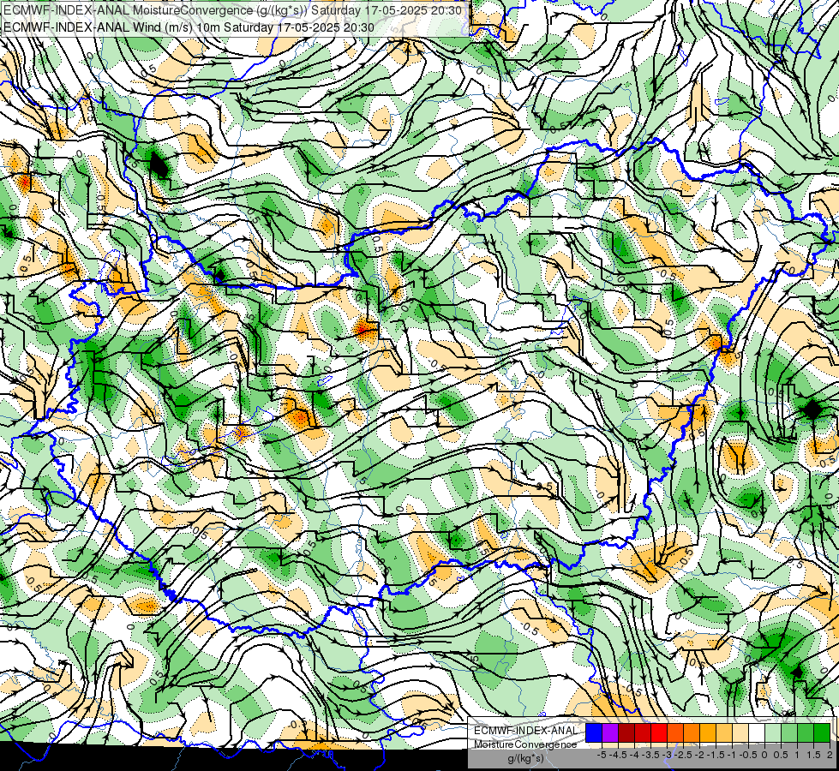Pick legend swatch between -3 and -2.5
Image resolution: width=839 pixels, height=771 pixels.
[675, 732]
